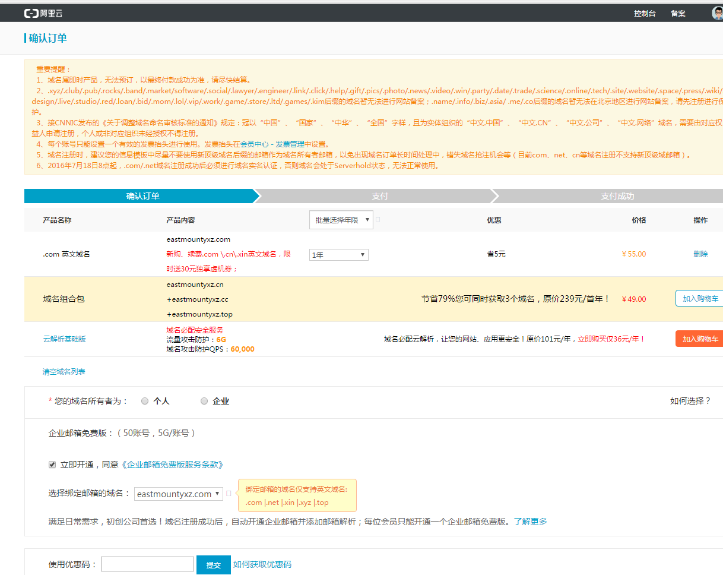Viewport: 723px width, 575px height.
Task: Click the eastmountyxz.cn bundle entry
Action: coord(195,285)
